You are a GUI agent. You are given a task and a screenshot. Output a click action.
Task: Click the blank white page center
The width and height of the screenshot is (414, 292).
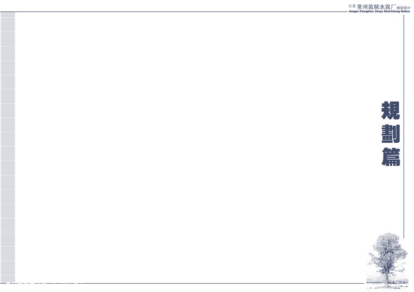195,148
